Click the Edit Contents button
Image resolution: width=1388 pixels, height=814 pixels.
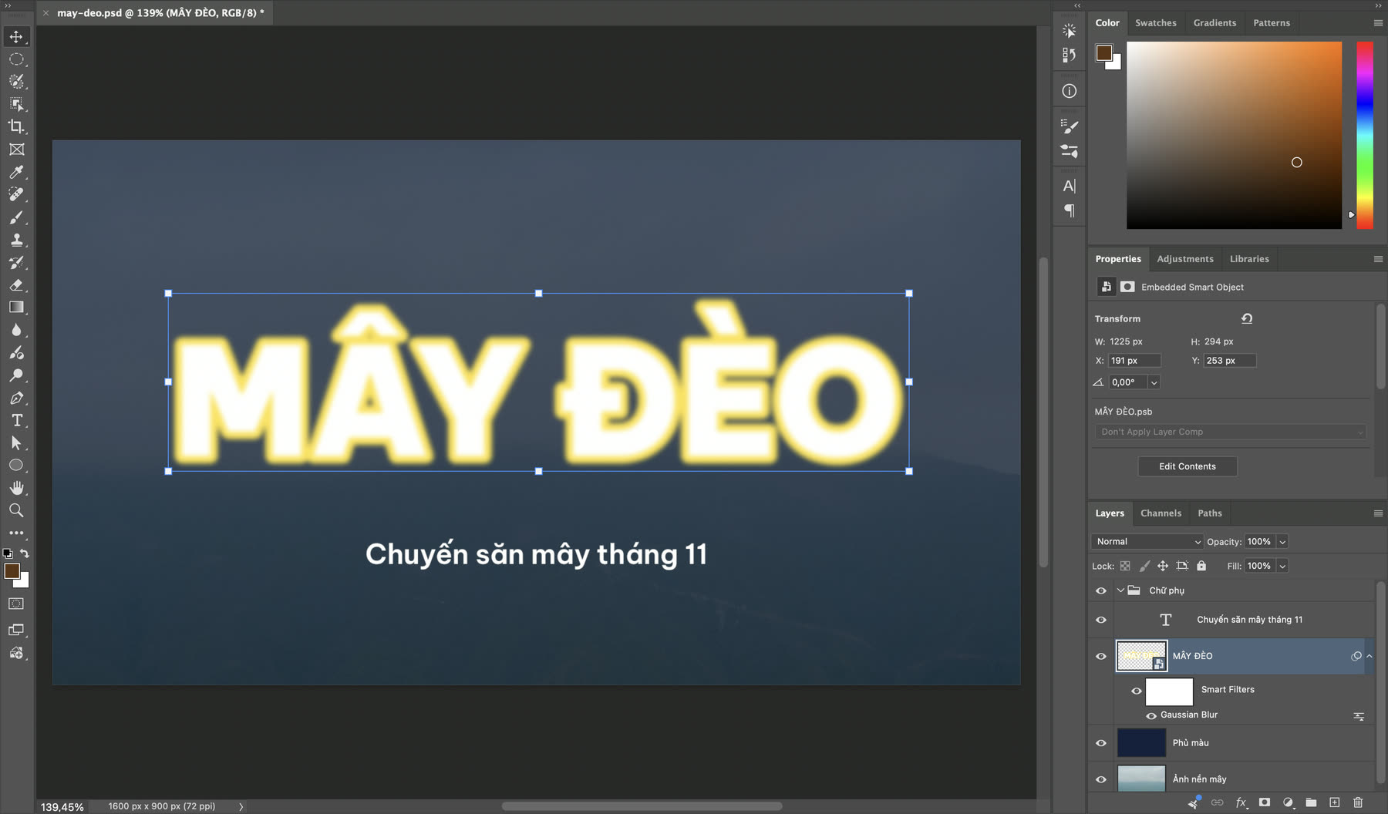(1188, 466)
